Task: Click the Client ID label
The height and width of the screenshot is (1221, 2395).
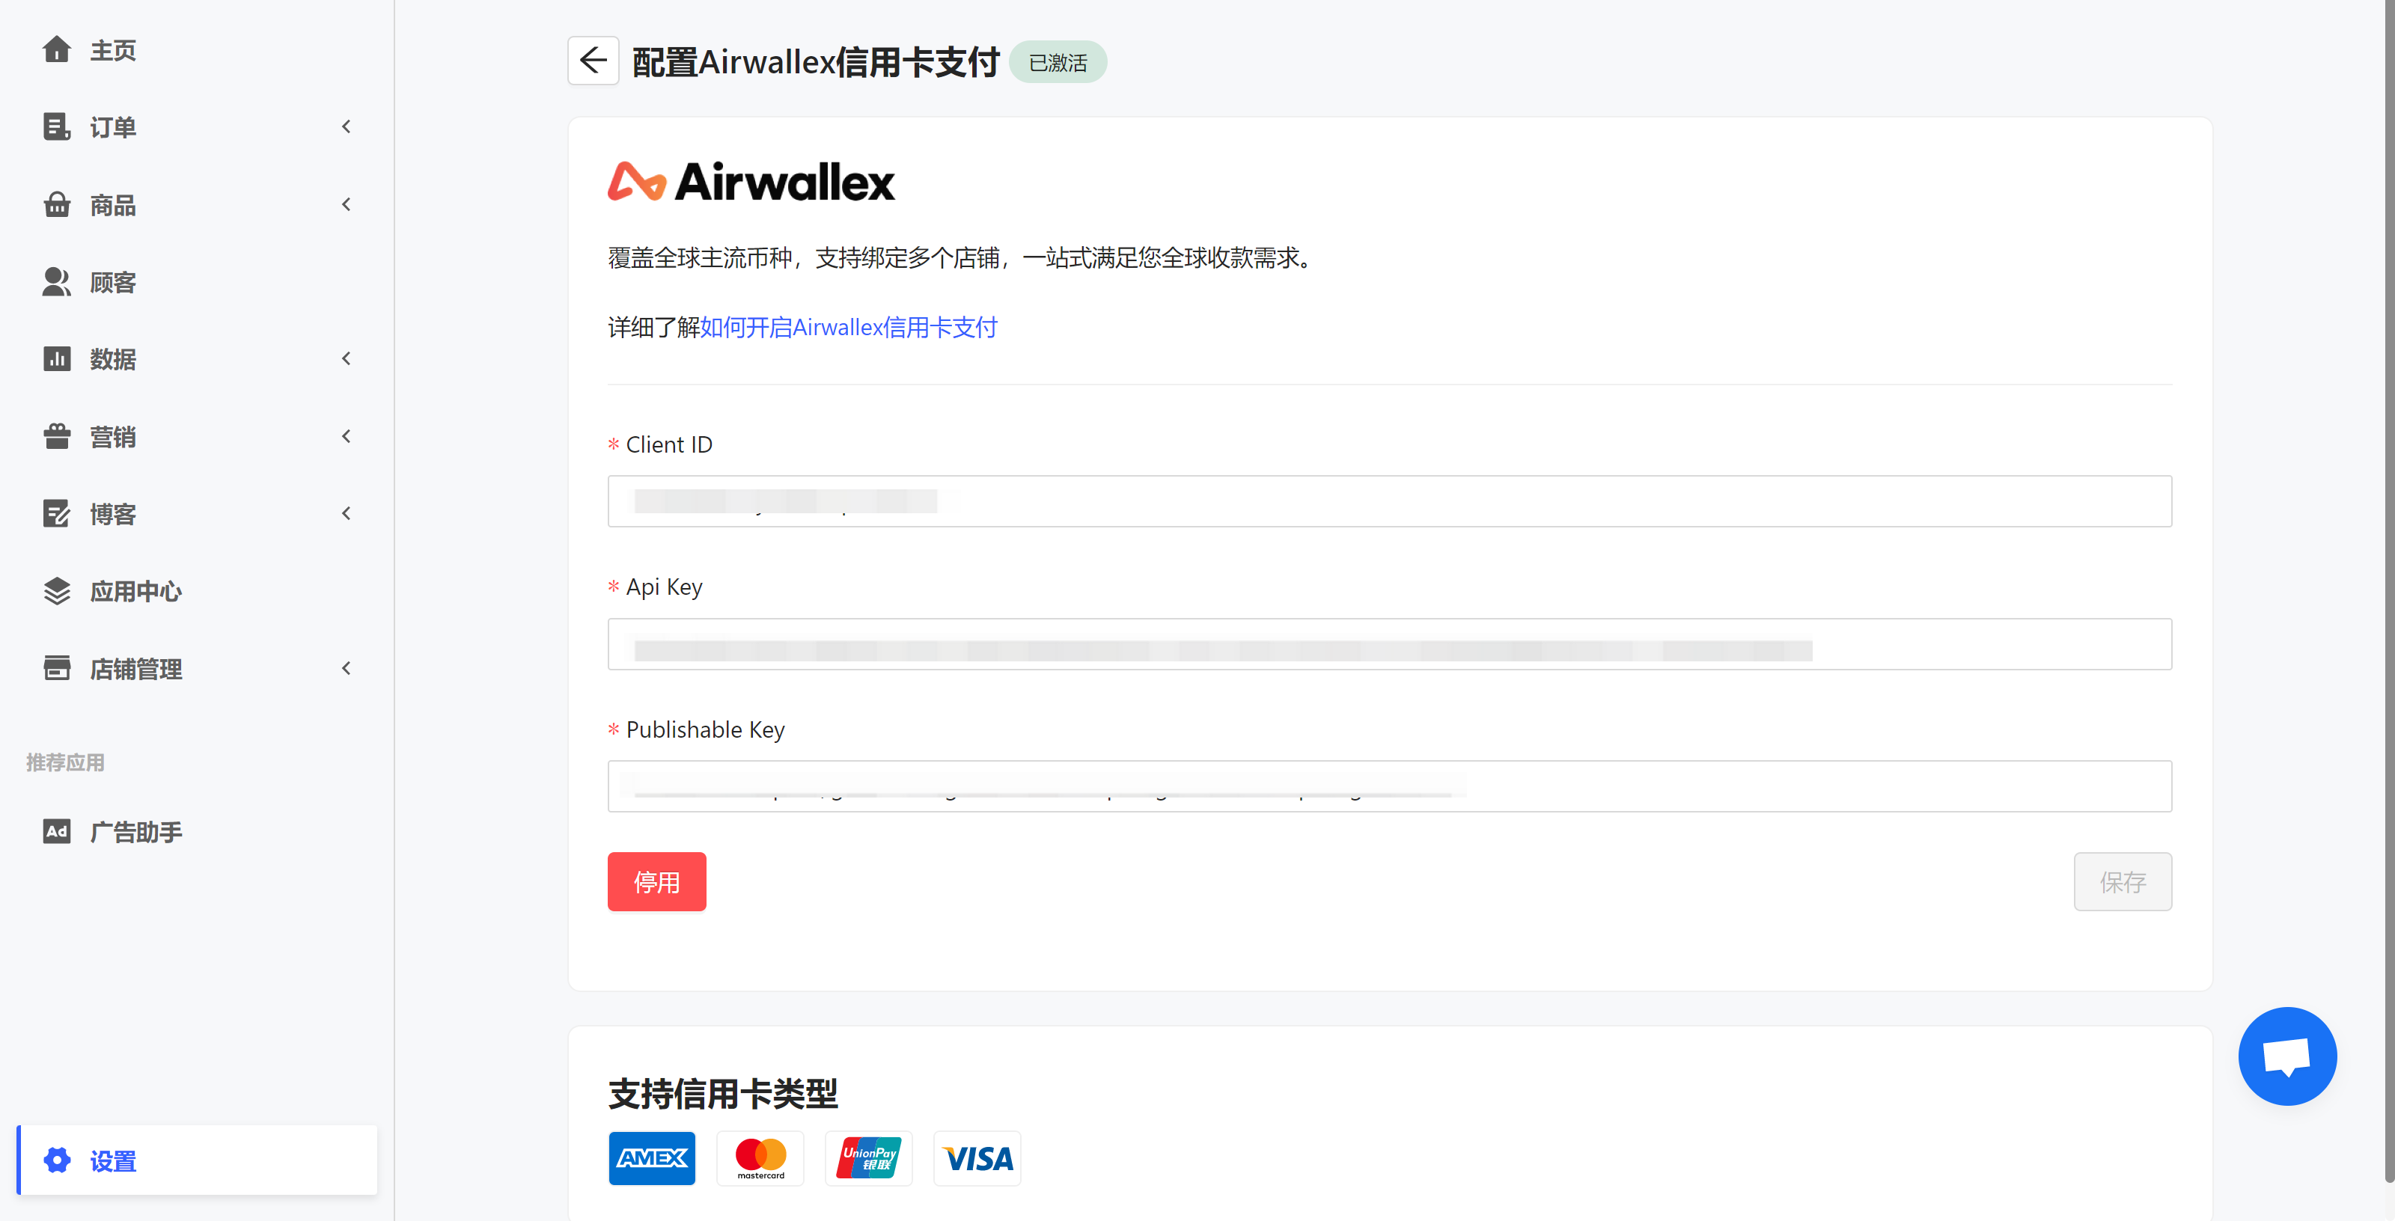Action: coord(668,444)
